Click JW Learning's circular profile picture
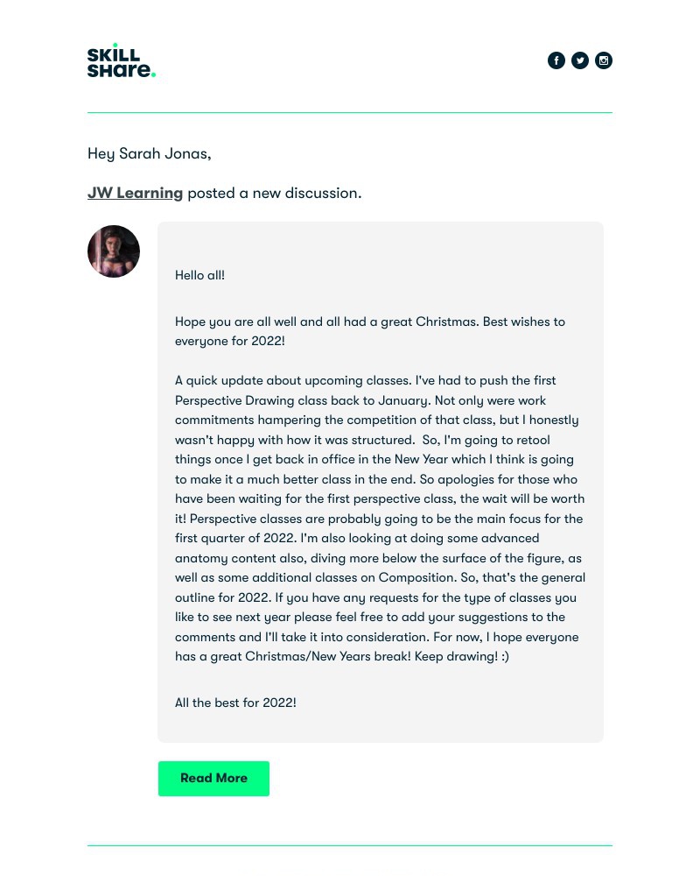The width and height of the screenshot is (700, 876). (114, 251)
